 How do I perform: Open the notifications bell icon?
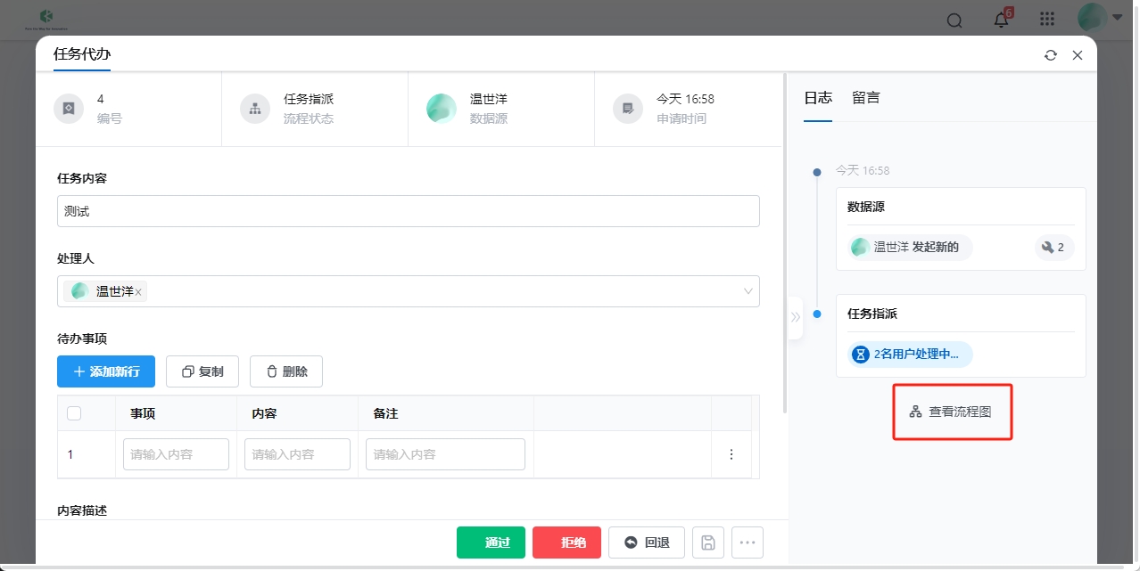click(1001, 20)
